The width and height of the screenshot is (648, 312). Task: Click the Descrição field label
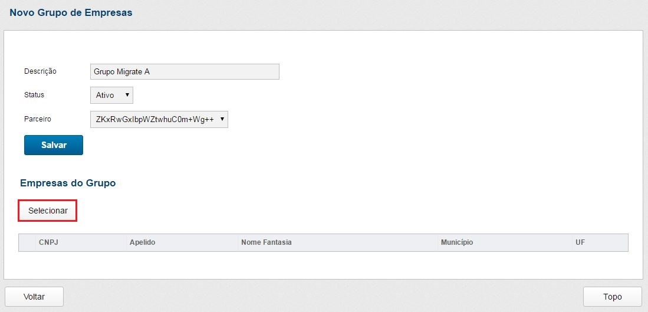pos(40,71)
